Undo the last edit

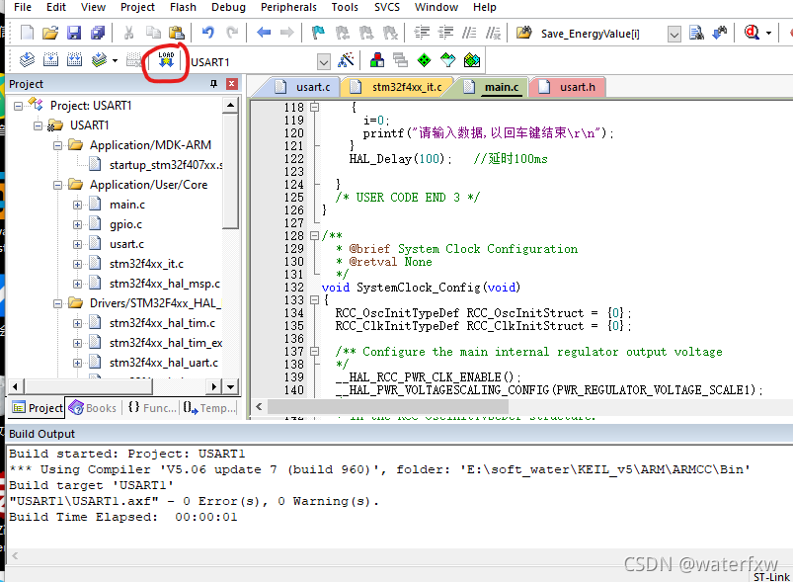[x=207, y=33]
